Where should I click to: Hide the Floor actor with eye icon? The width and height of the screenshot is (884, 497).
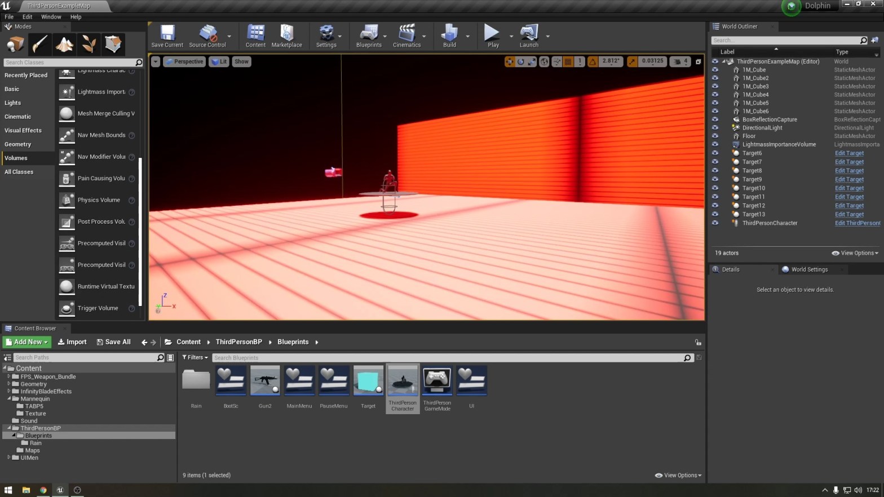point(715,136)
